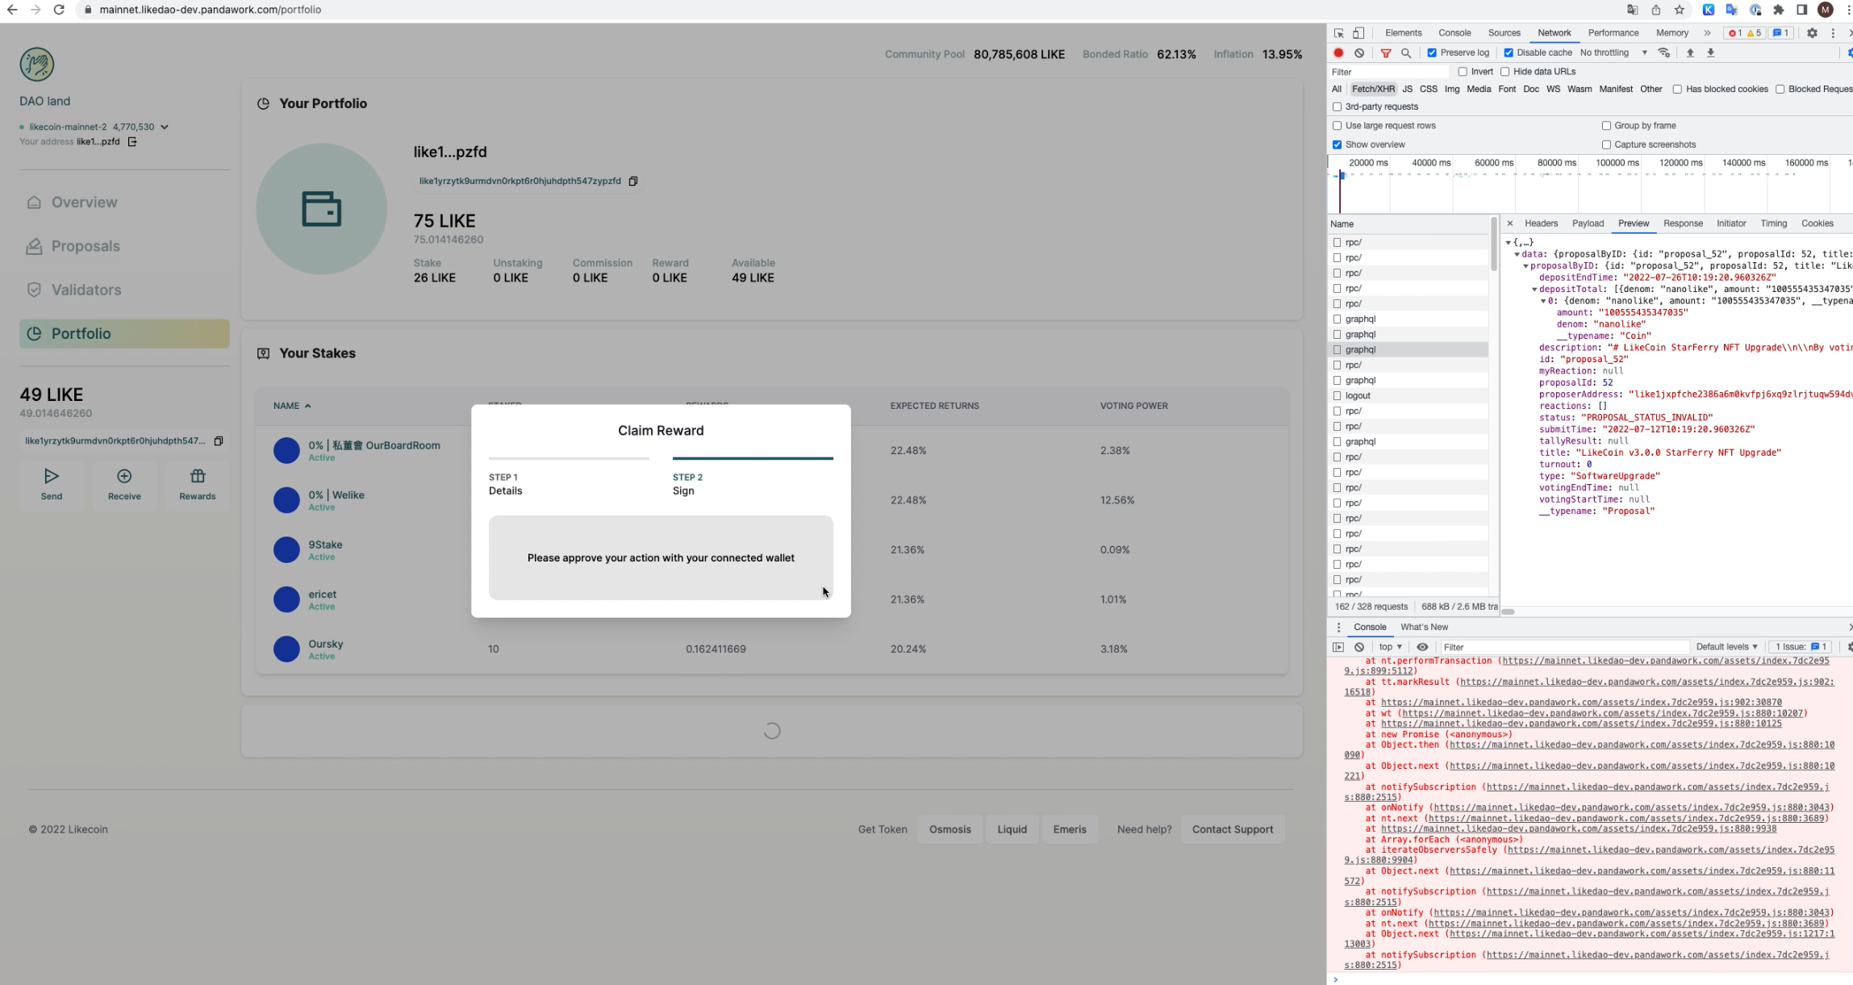Open the network search magnifier
The height and width of the screenshot is (985, 1853).
[1406, 53]
